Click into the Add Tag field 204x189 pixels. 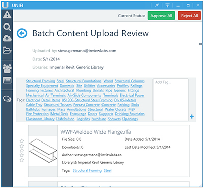click(x=170, y=100)
